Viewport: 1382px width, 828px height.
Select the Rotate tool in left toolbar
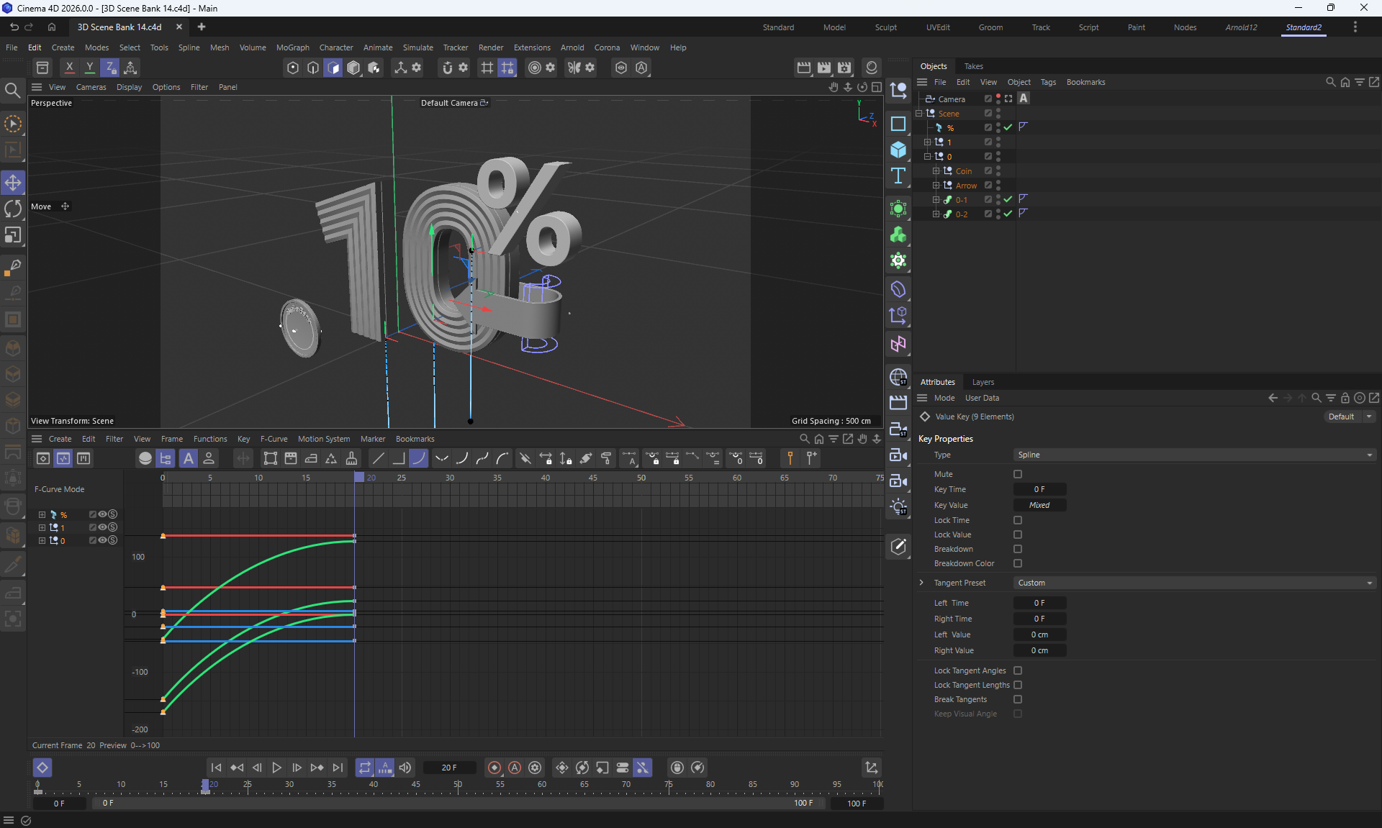(x=13, y=209)
